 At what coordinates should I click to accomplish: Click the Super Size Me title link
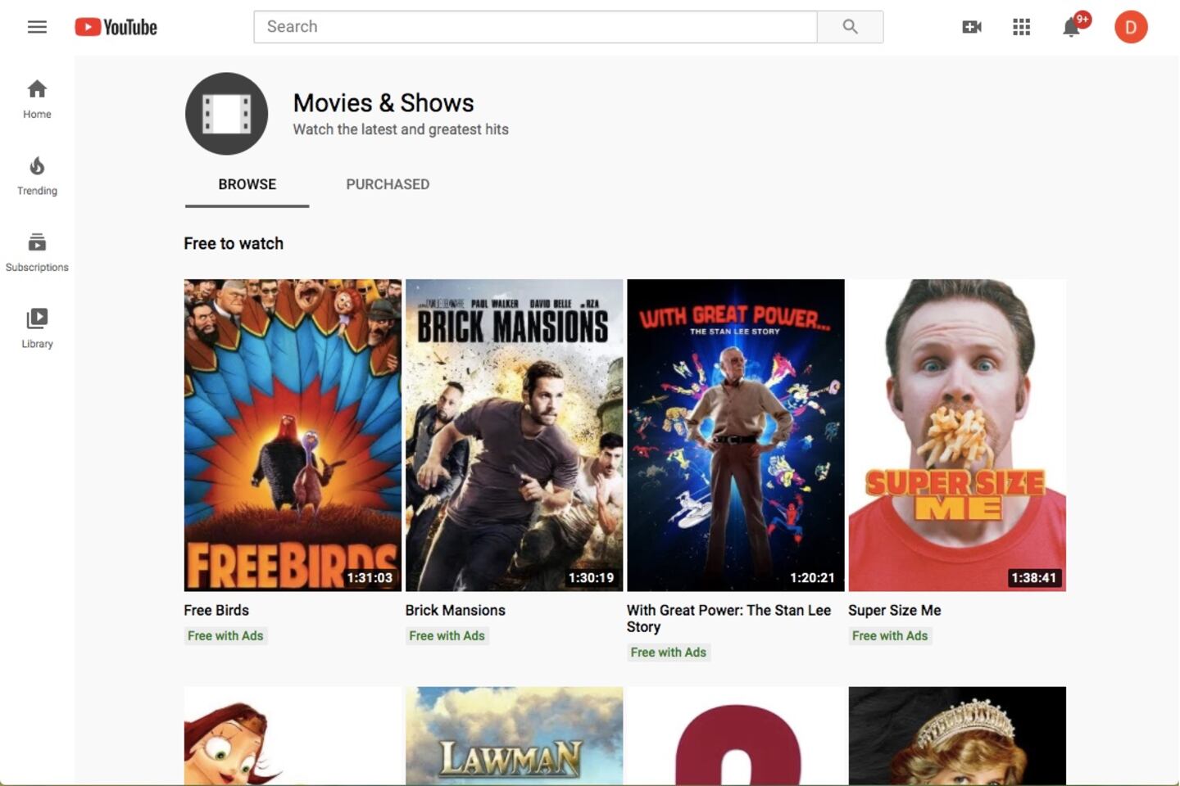coord(894,610)
